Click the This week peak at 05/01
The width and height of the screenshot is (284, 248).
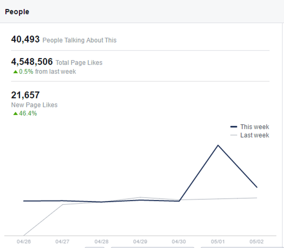(x=218, y=145)
